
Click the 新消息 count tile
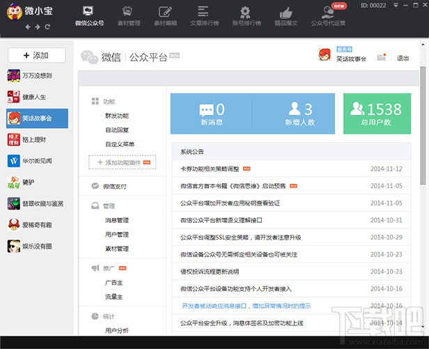click(x=212, y=114)
